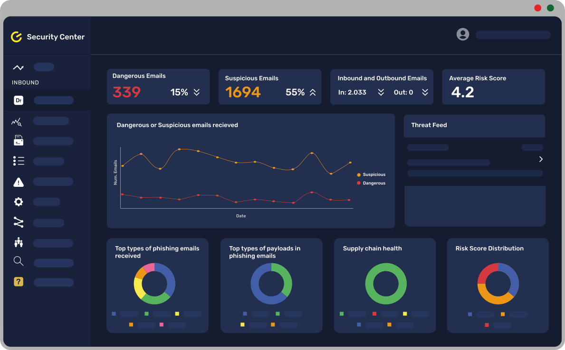Collapse the Suspicious Emails card percentage
This screenshot has width=565, height=350.
tap(313, 93)
